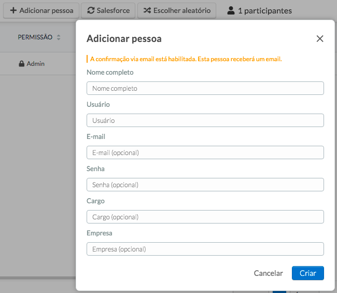Image resolution: width=337 pixels, height=293 pixels.
Task: Click the Cancelar button
Action: [x=268, y=273]
